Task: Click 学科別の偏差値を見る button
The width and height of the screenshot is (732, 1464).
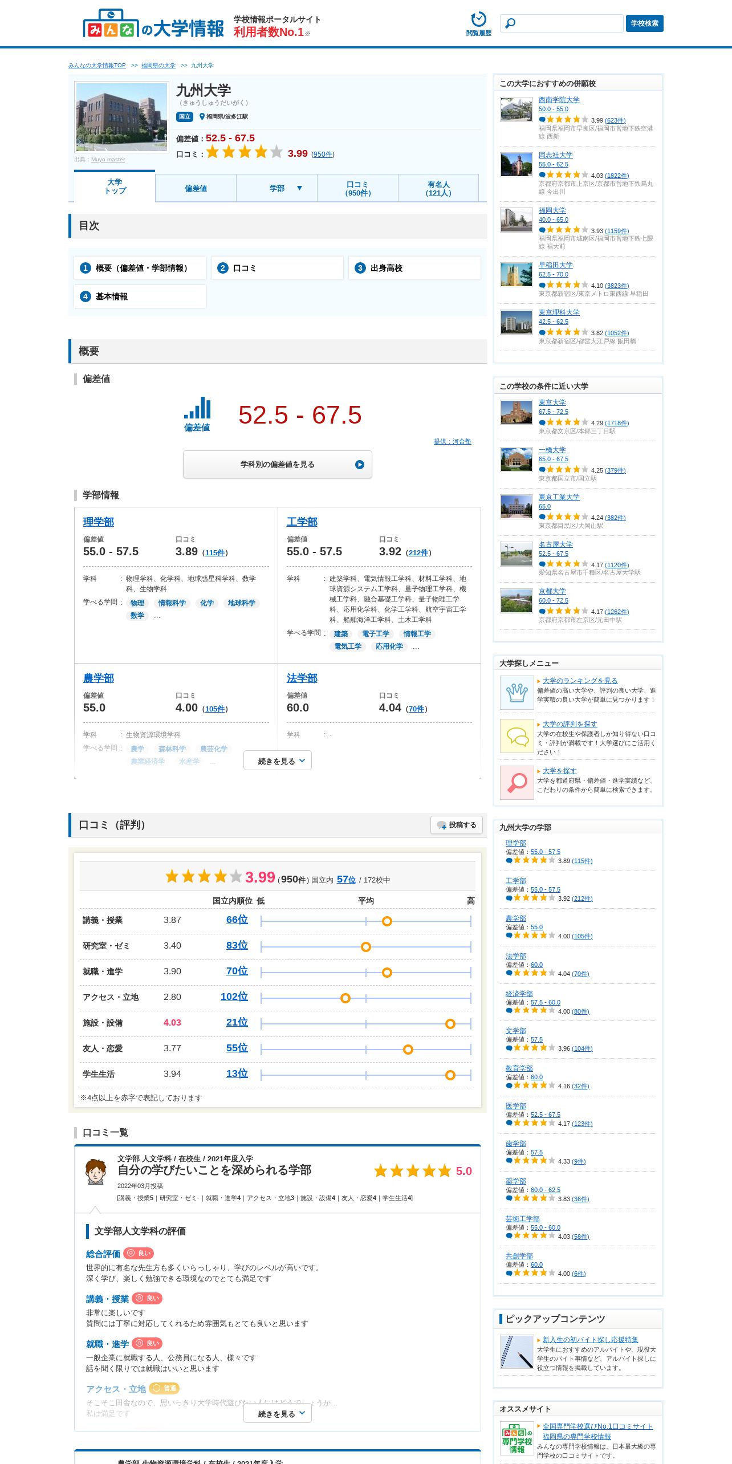Action: [278, 465]
